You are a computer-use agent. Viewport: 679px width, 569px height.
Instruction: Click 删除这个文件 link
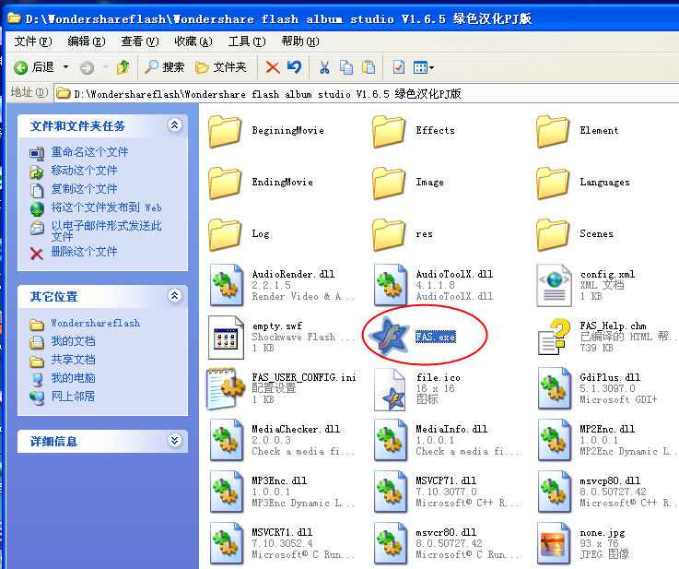coord(84,252)
